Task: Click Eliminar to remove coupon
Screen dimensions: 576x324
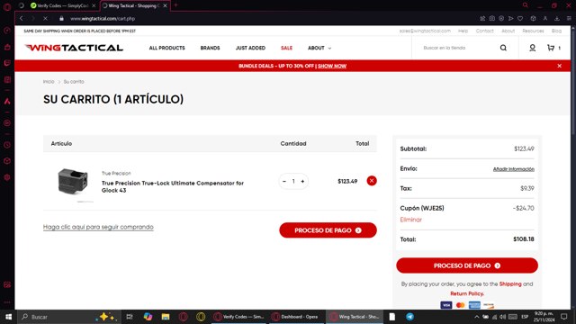Action: tap(410, 220)
